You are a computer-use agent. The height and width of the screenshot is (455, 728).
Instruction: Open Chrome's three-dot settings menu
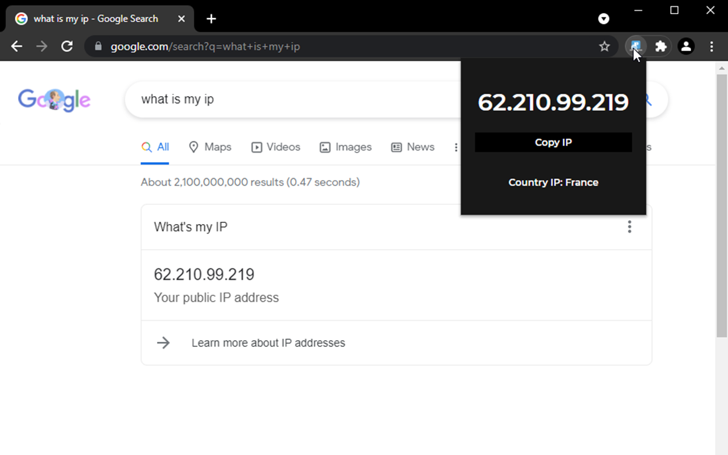pos(712,46)
